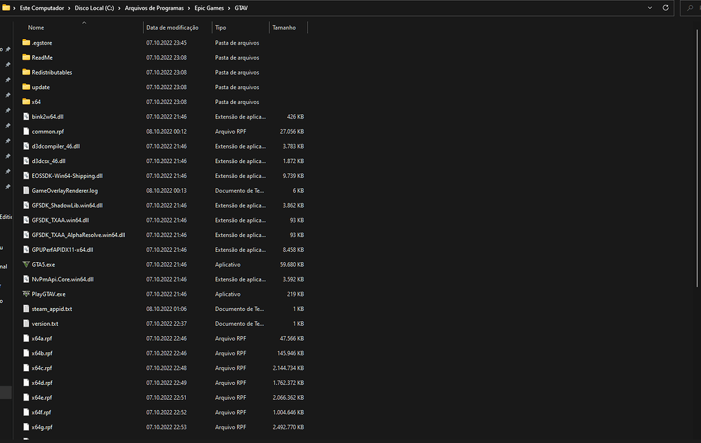This screenshot has height=443, width=701.
Task: Toggle sort direction on Nome column
Action: point(36,27)
